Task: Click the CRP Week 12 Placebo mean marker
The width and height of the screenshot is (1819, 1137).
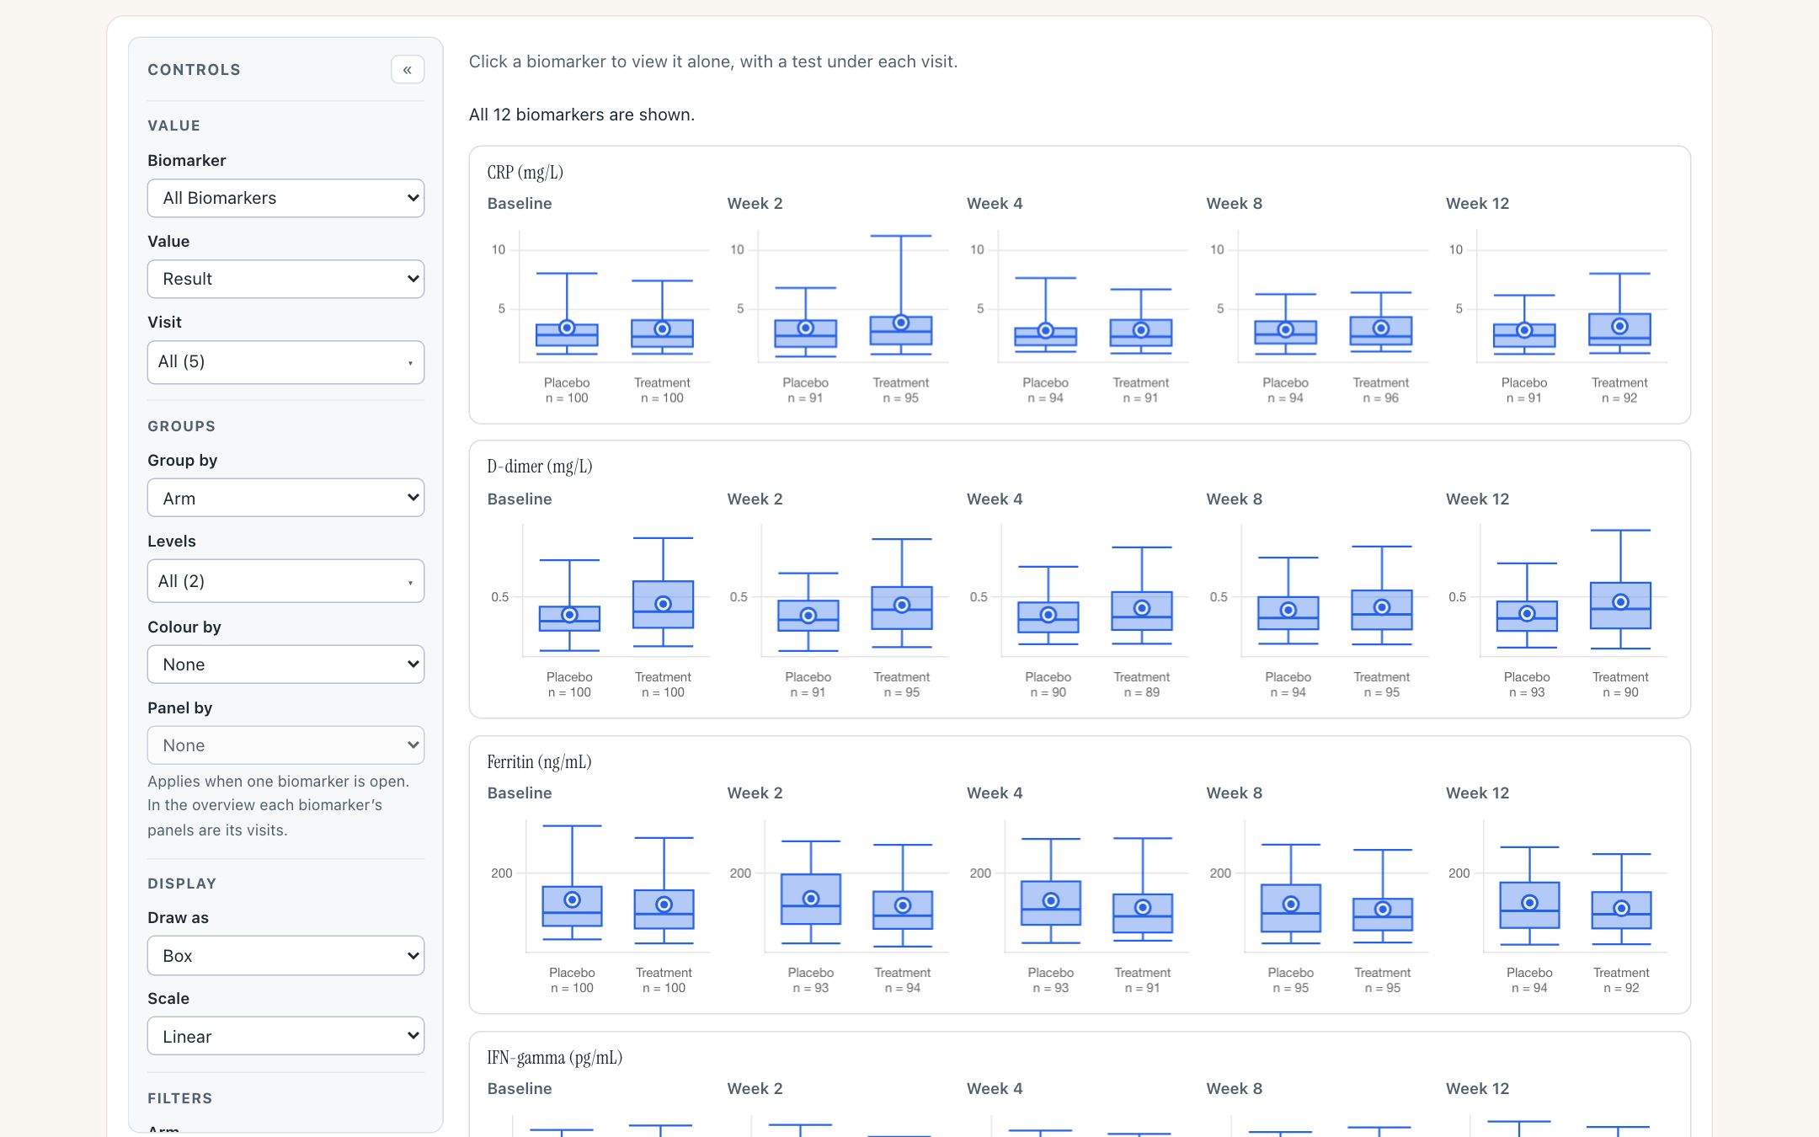Action: 1524,330
